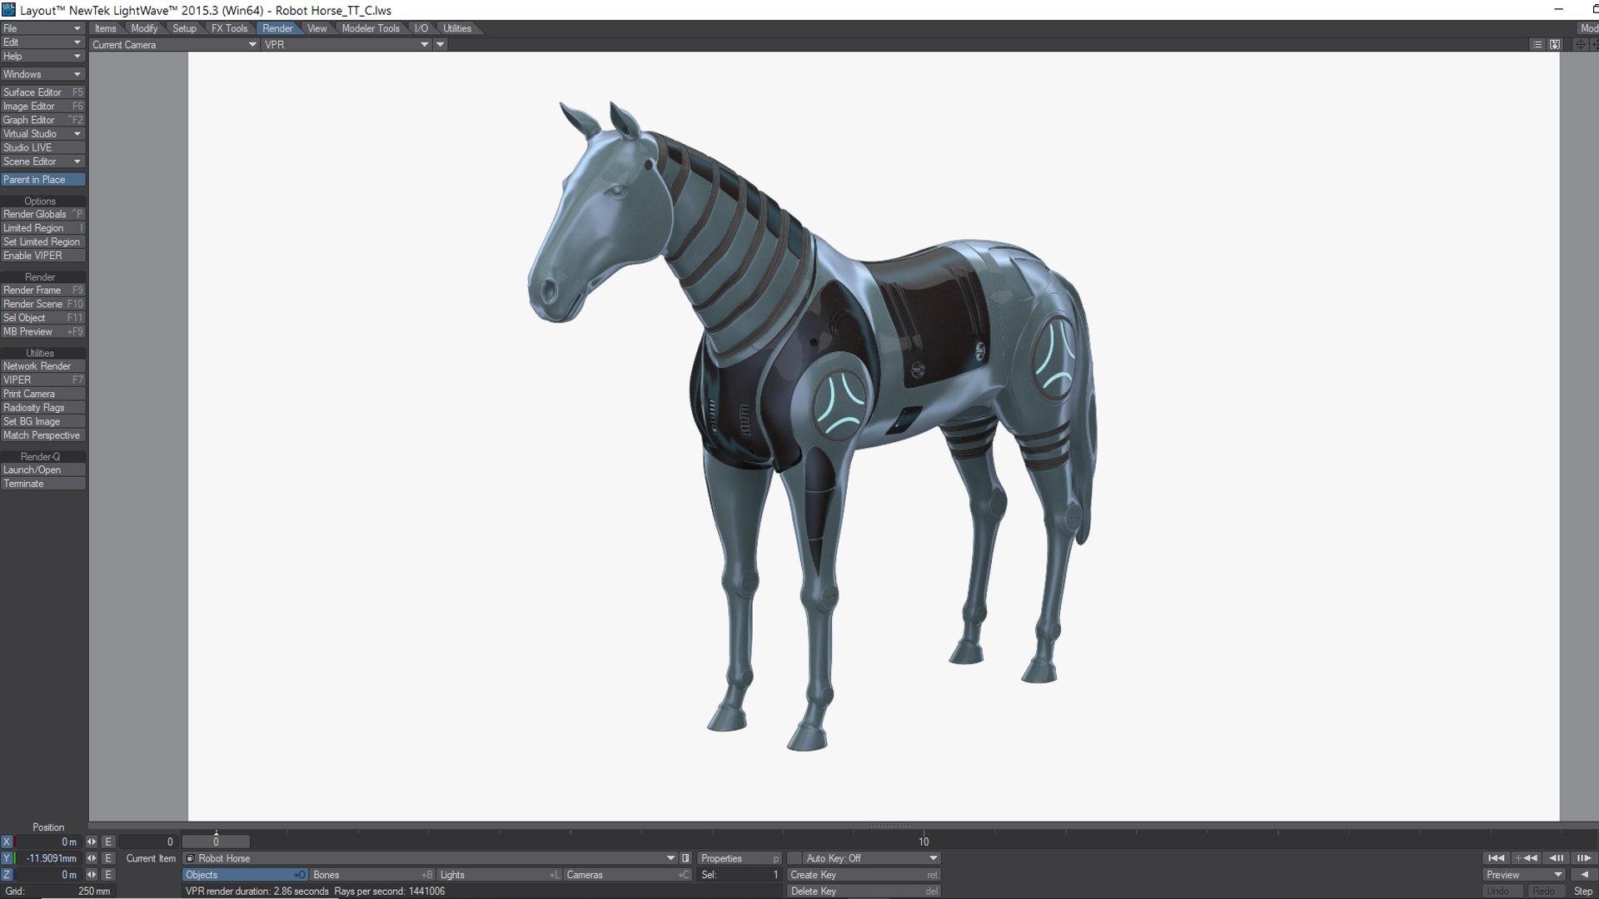Enable VIPER option

tap(42, 256)
